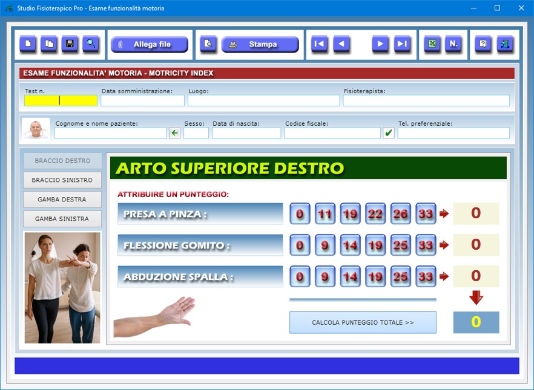Viewport: 534px width, 390px height.
Task: Set Flessione gomito score to 0
Action: 300,245
